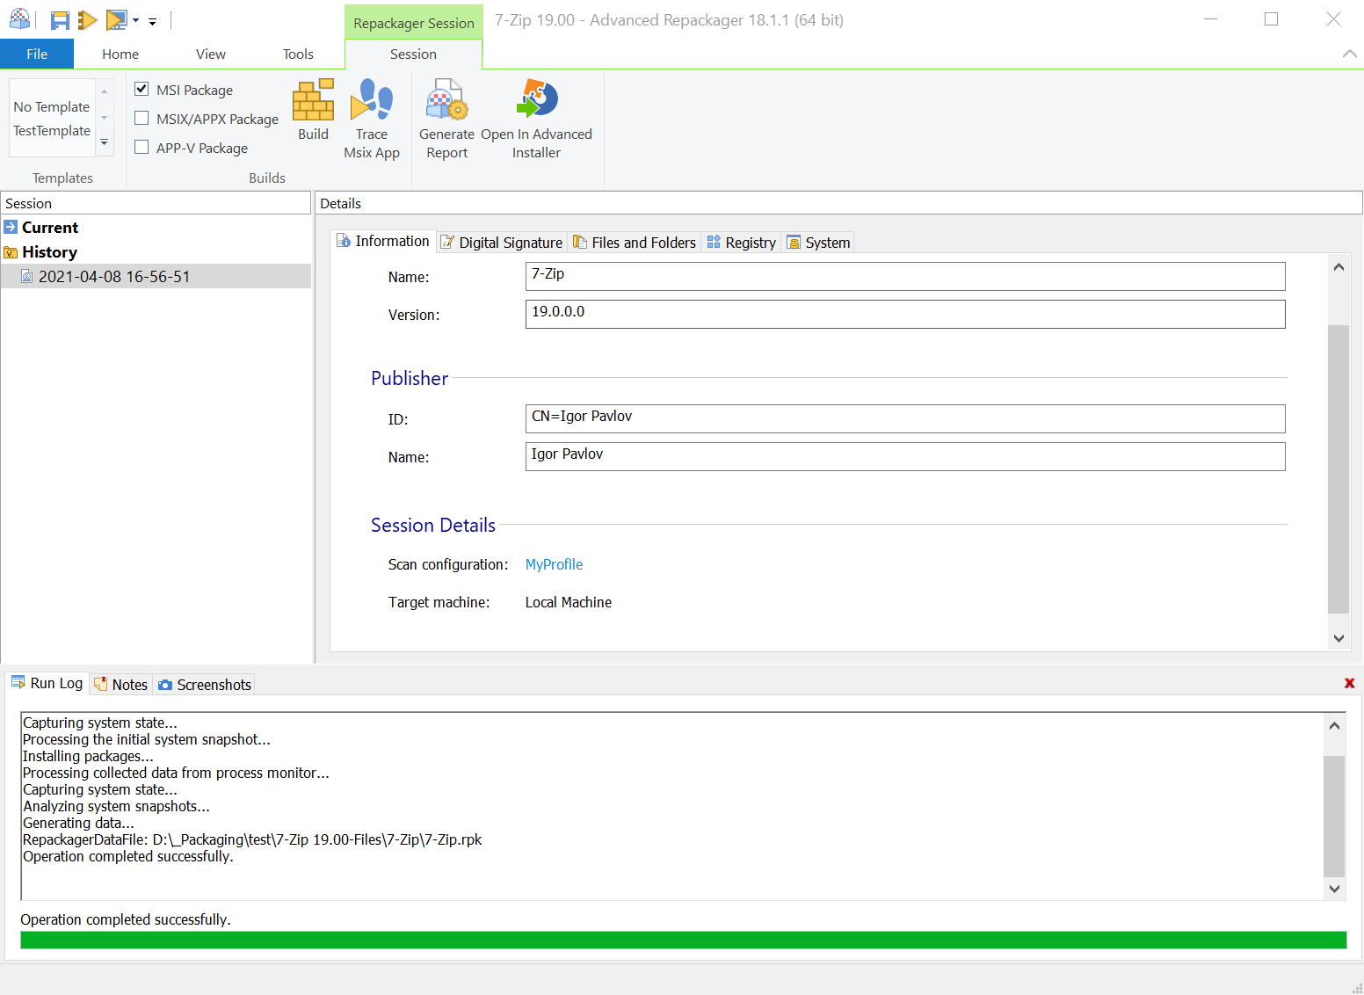The width and height of the screenshot is (1364, 995).
Task: Switch to the Home ribbon tab
Action: coord(120,54)
